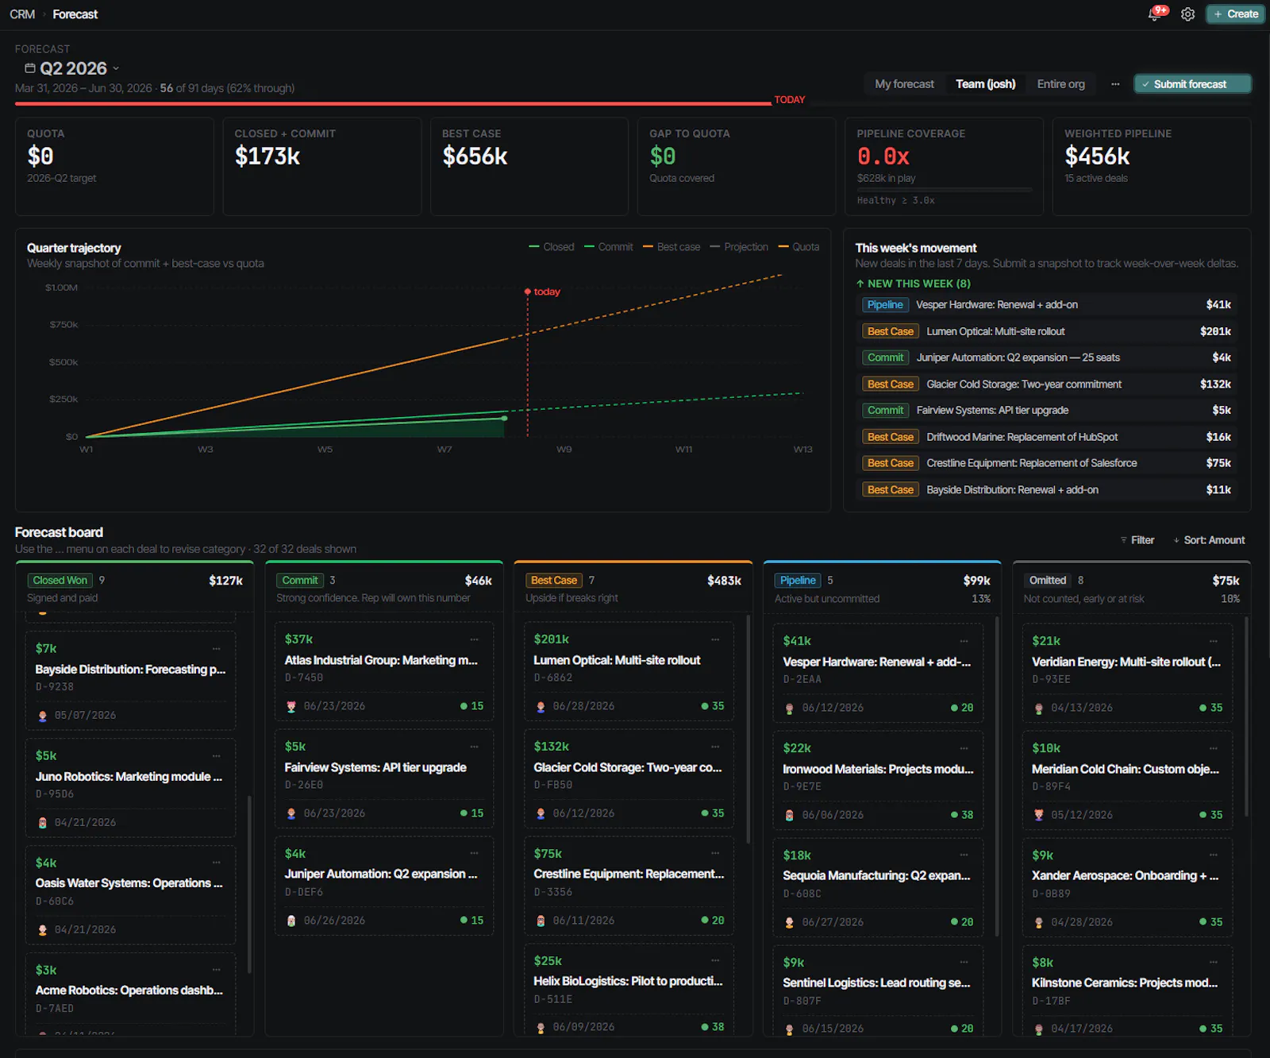Screen dimensions: 1270x1058
Task: Click the Omitted column scrollbar
Action: tap(1246, 716)
